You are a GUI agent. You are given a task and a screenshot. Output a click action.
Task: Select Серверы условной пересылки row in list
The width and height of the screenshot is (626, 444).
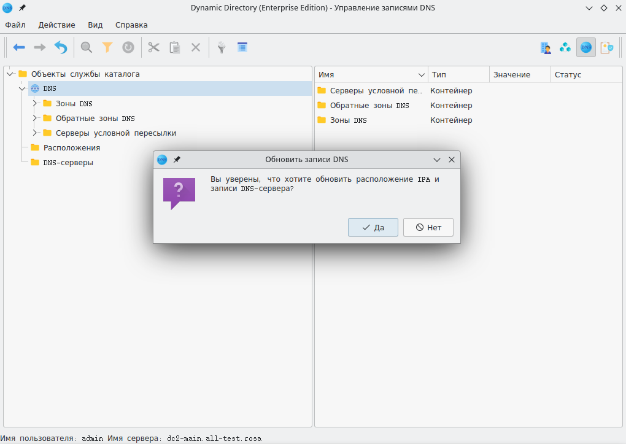pos(376,91)
